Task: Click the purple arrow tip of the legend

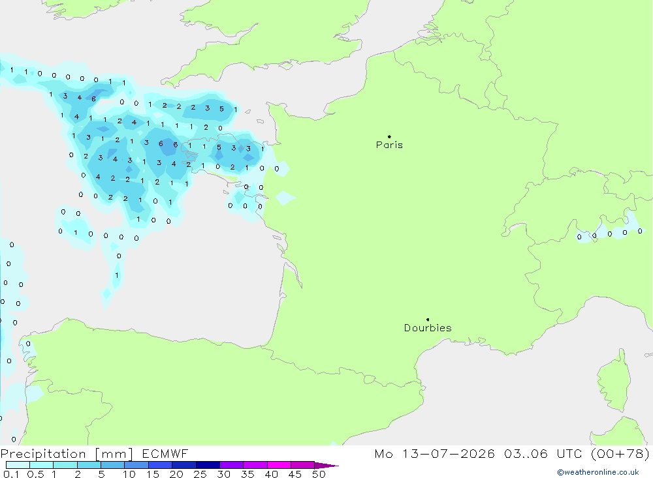Action: coord(326,466)
